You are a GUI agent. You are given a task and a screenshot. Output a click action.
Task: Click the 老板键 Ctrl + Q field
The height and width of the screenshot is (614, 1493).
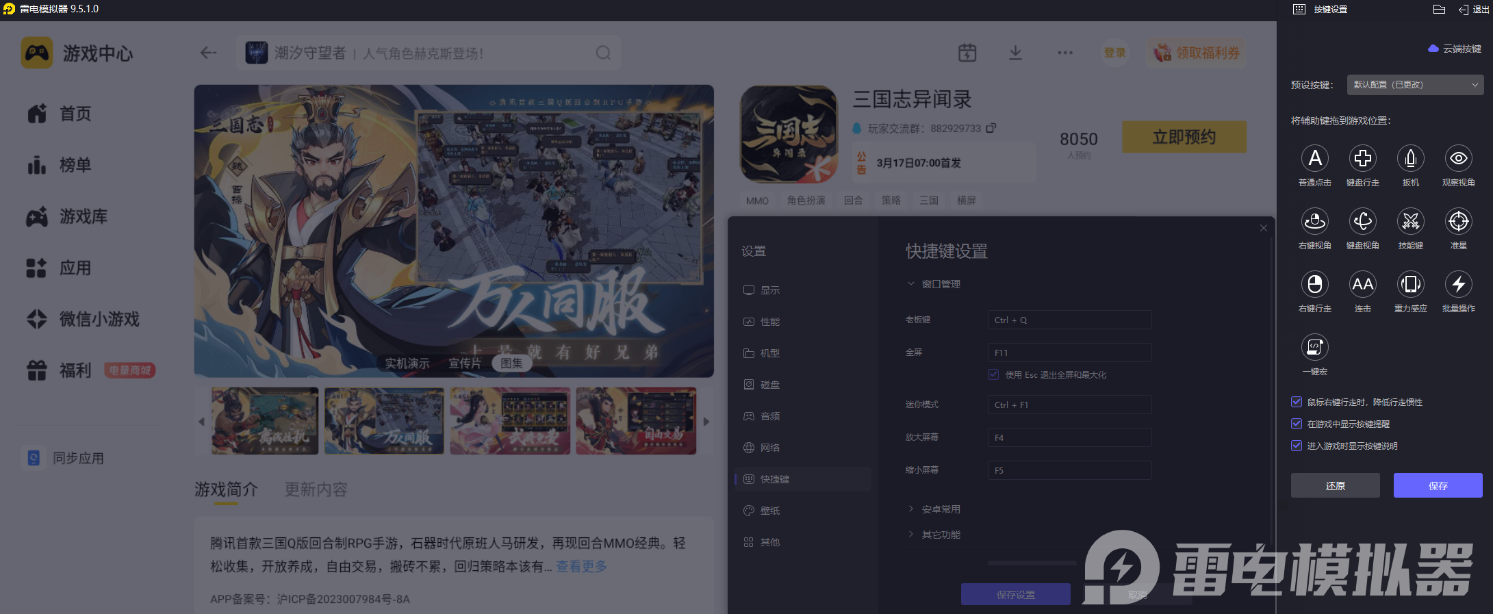[x=1069, y=320]
